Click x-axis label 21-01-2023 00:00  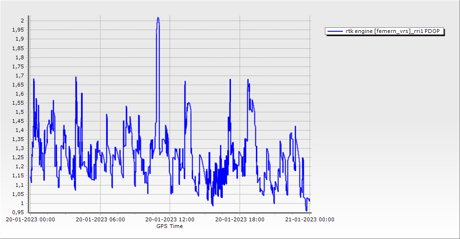pyautogui.click(x=310, y=220)
